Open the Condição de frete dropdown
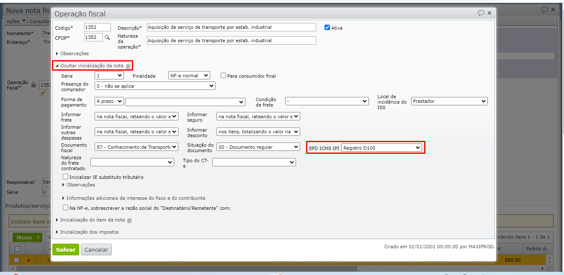564x275 pixels. [327, 101]
